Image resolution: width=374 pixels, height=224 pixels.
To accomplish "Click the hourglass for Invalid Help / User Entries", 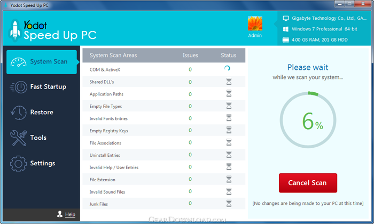I will coord(229,166).
